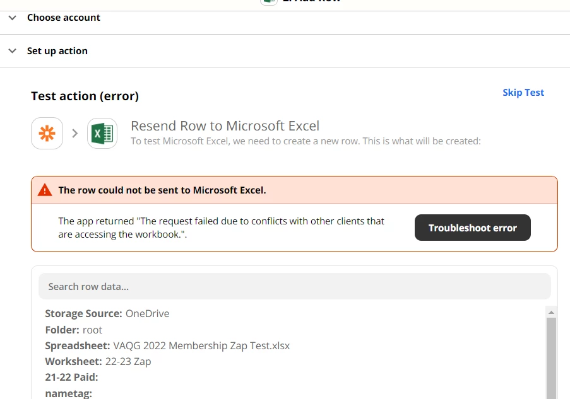Click the Microsoft Excel app icon

point(102,133)
